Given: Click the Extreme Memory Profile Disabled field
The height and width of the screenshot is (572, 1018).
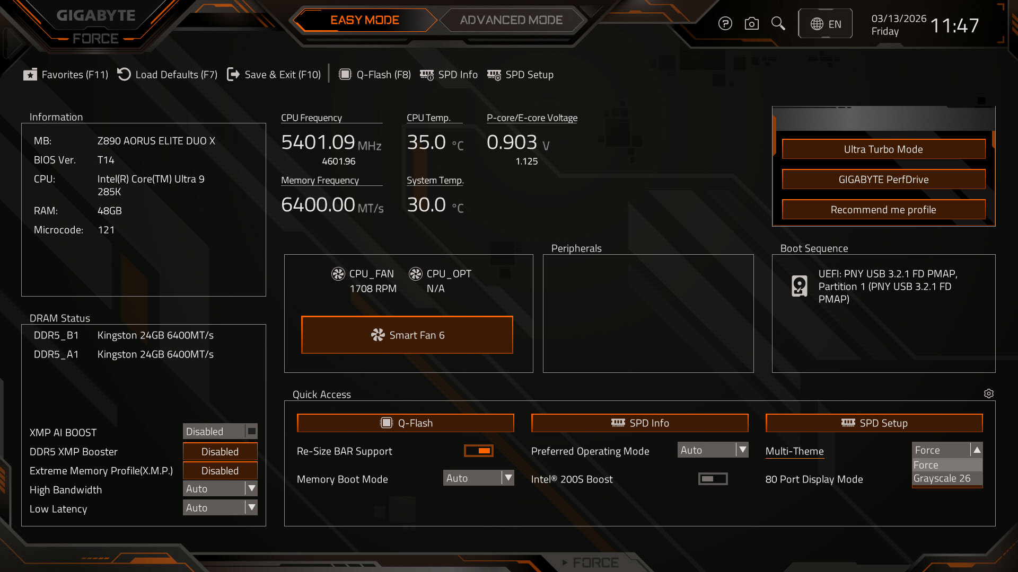Looking at the screenshot, I should click(220, 470).
